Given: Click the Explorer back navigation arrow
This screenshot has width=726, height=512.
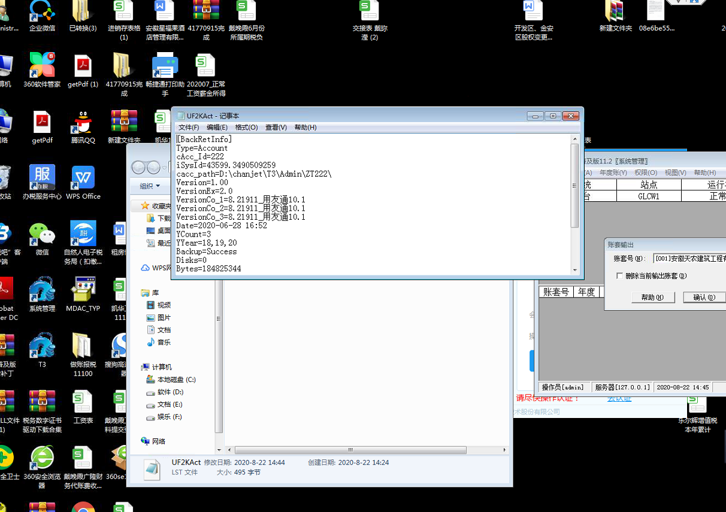Looking at the screenshot, I should tap(138, 168).
